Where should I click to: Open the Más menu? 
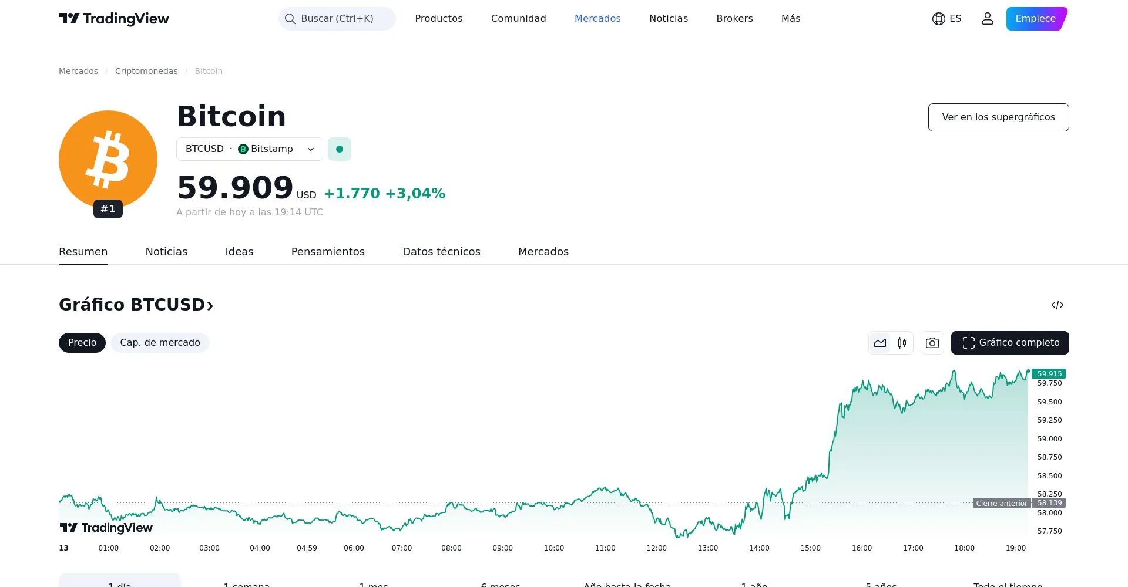coord(791,19)
